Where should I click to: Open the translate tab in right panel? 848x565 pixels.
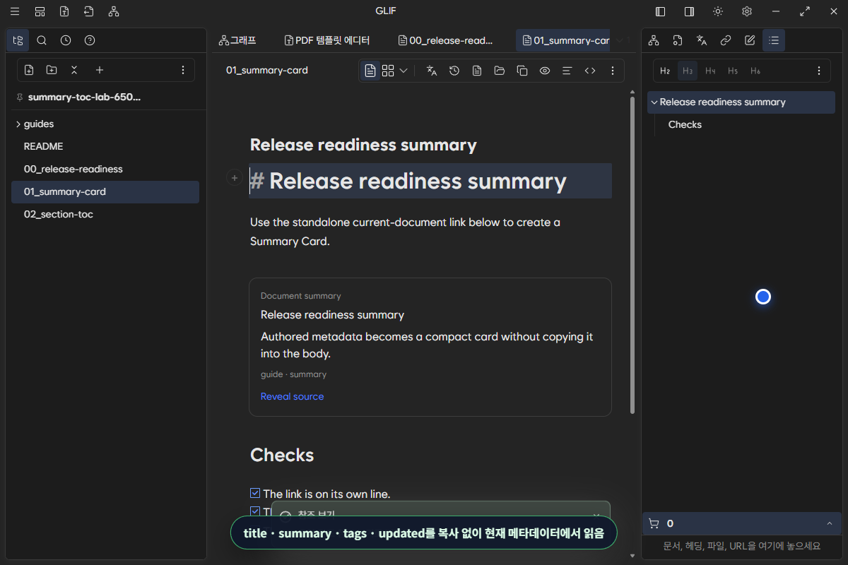pos(702,40)
